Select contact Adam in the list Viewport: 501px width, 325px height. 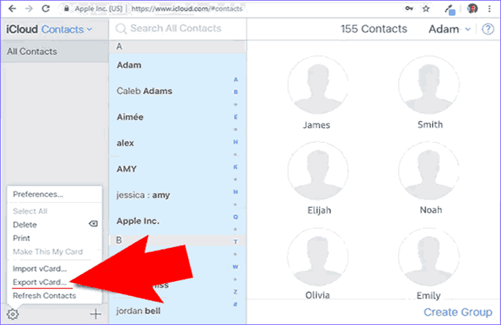pos(177,65)
